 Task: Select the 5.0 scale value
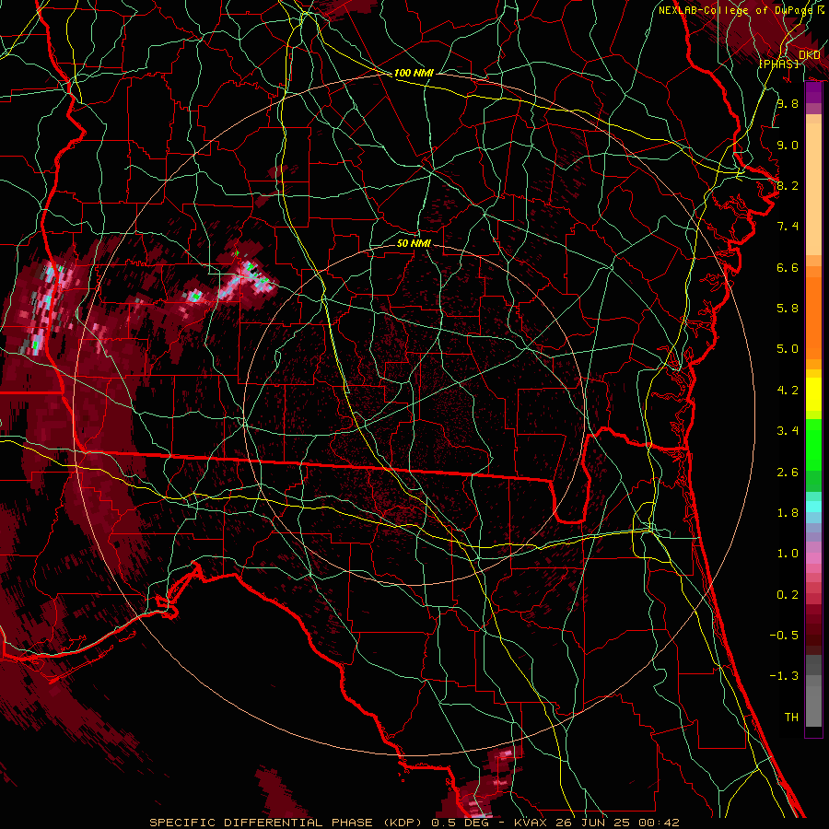coord(788,349)
